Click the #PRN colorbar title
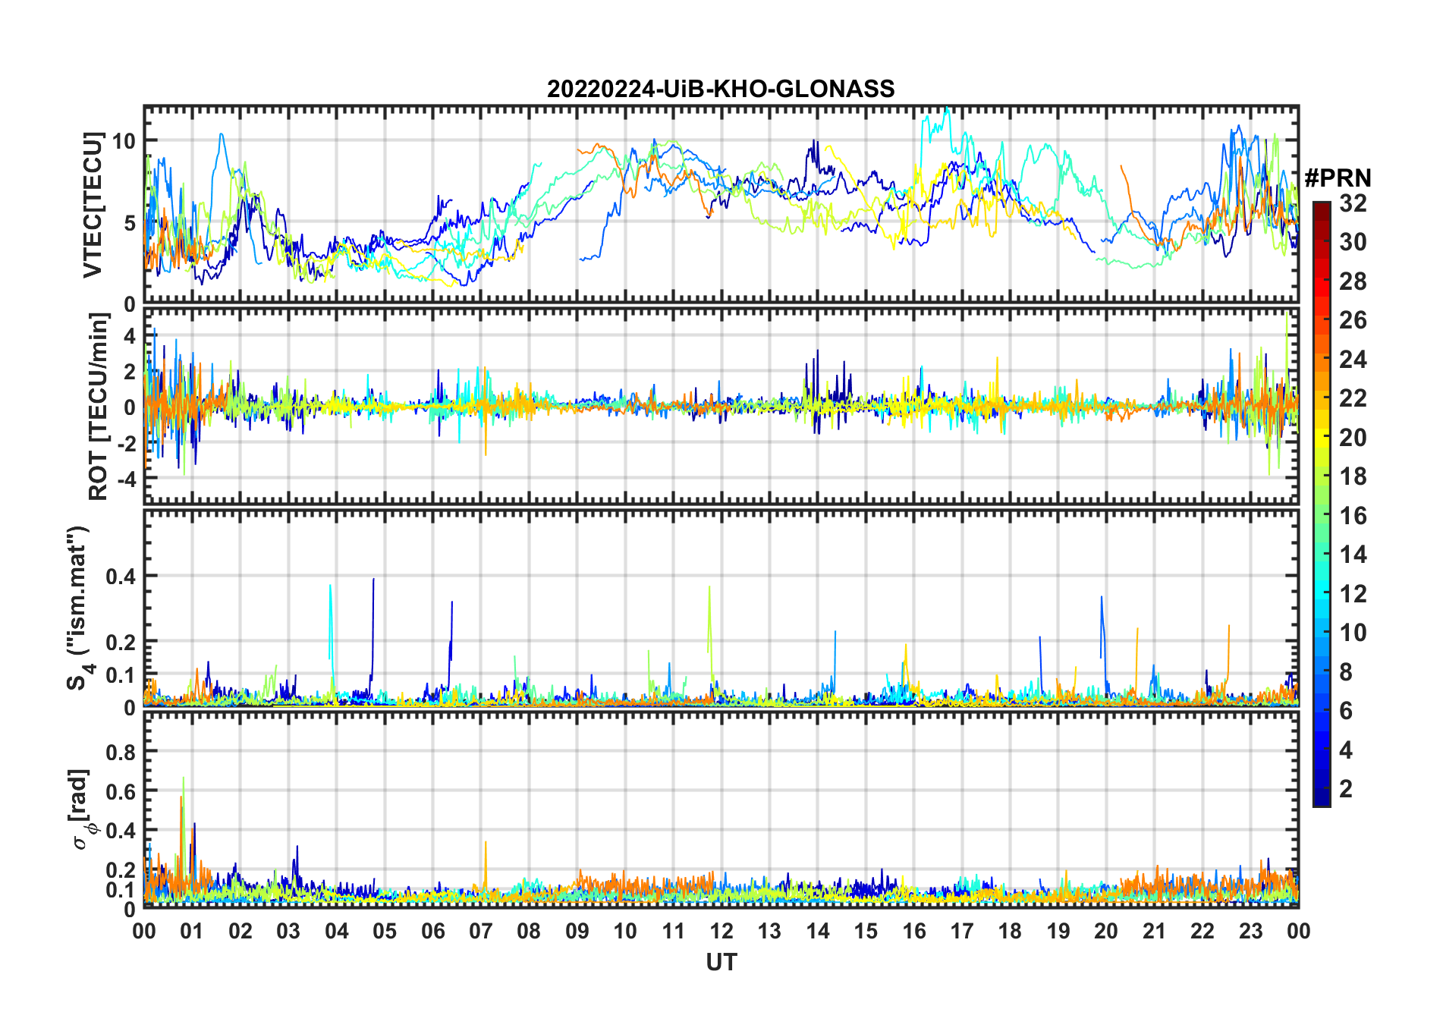Viewport: 1443px width, 1009px height. click(x=1338, y=178)
